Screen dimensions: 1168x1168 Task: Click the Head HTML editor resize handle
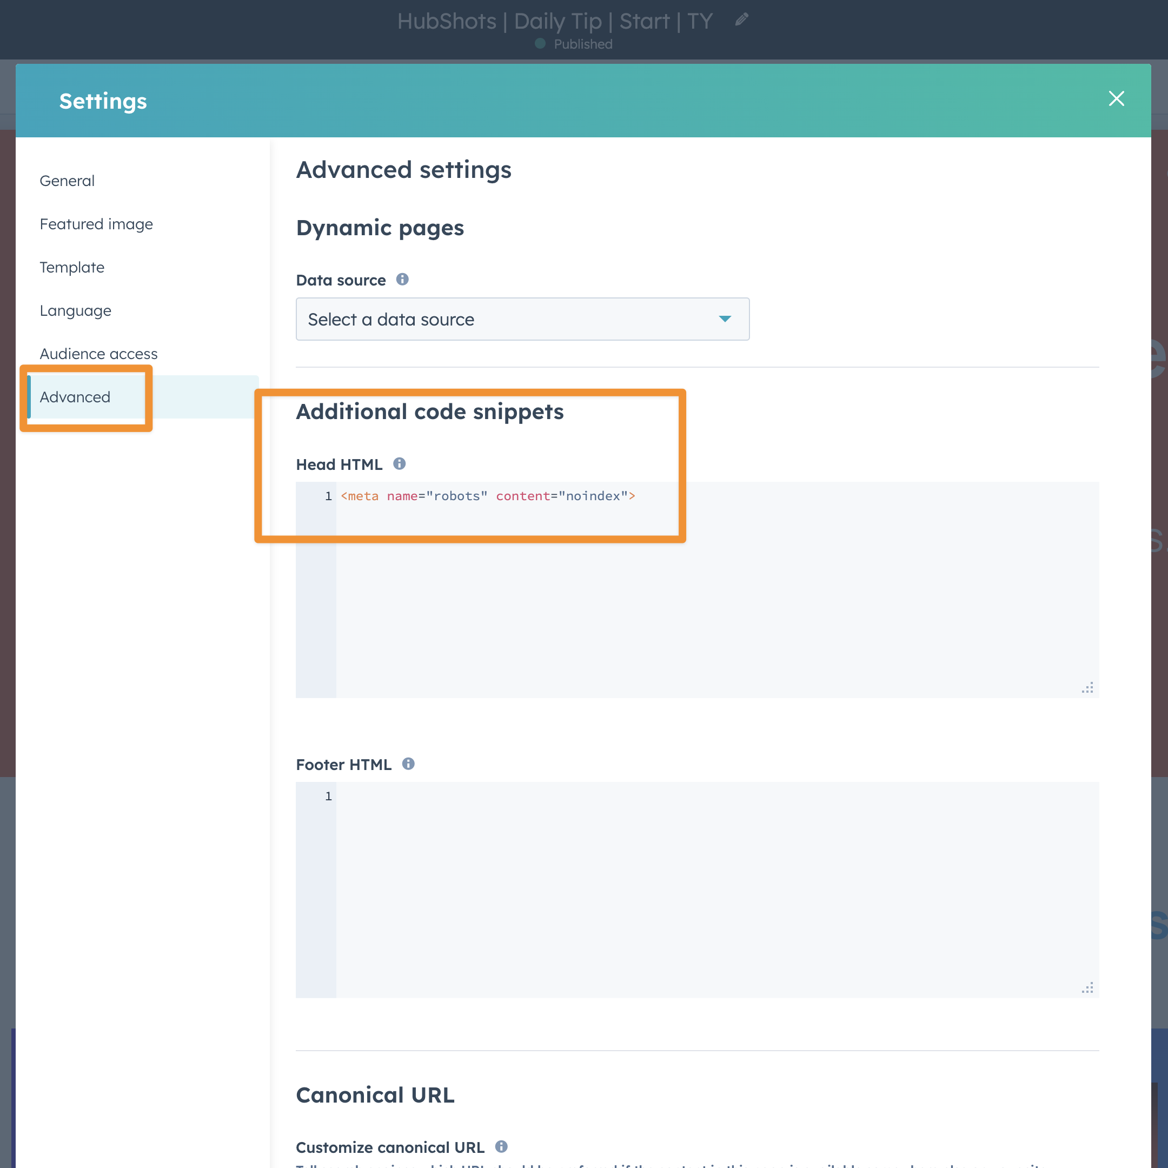tap(1087, 688)
